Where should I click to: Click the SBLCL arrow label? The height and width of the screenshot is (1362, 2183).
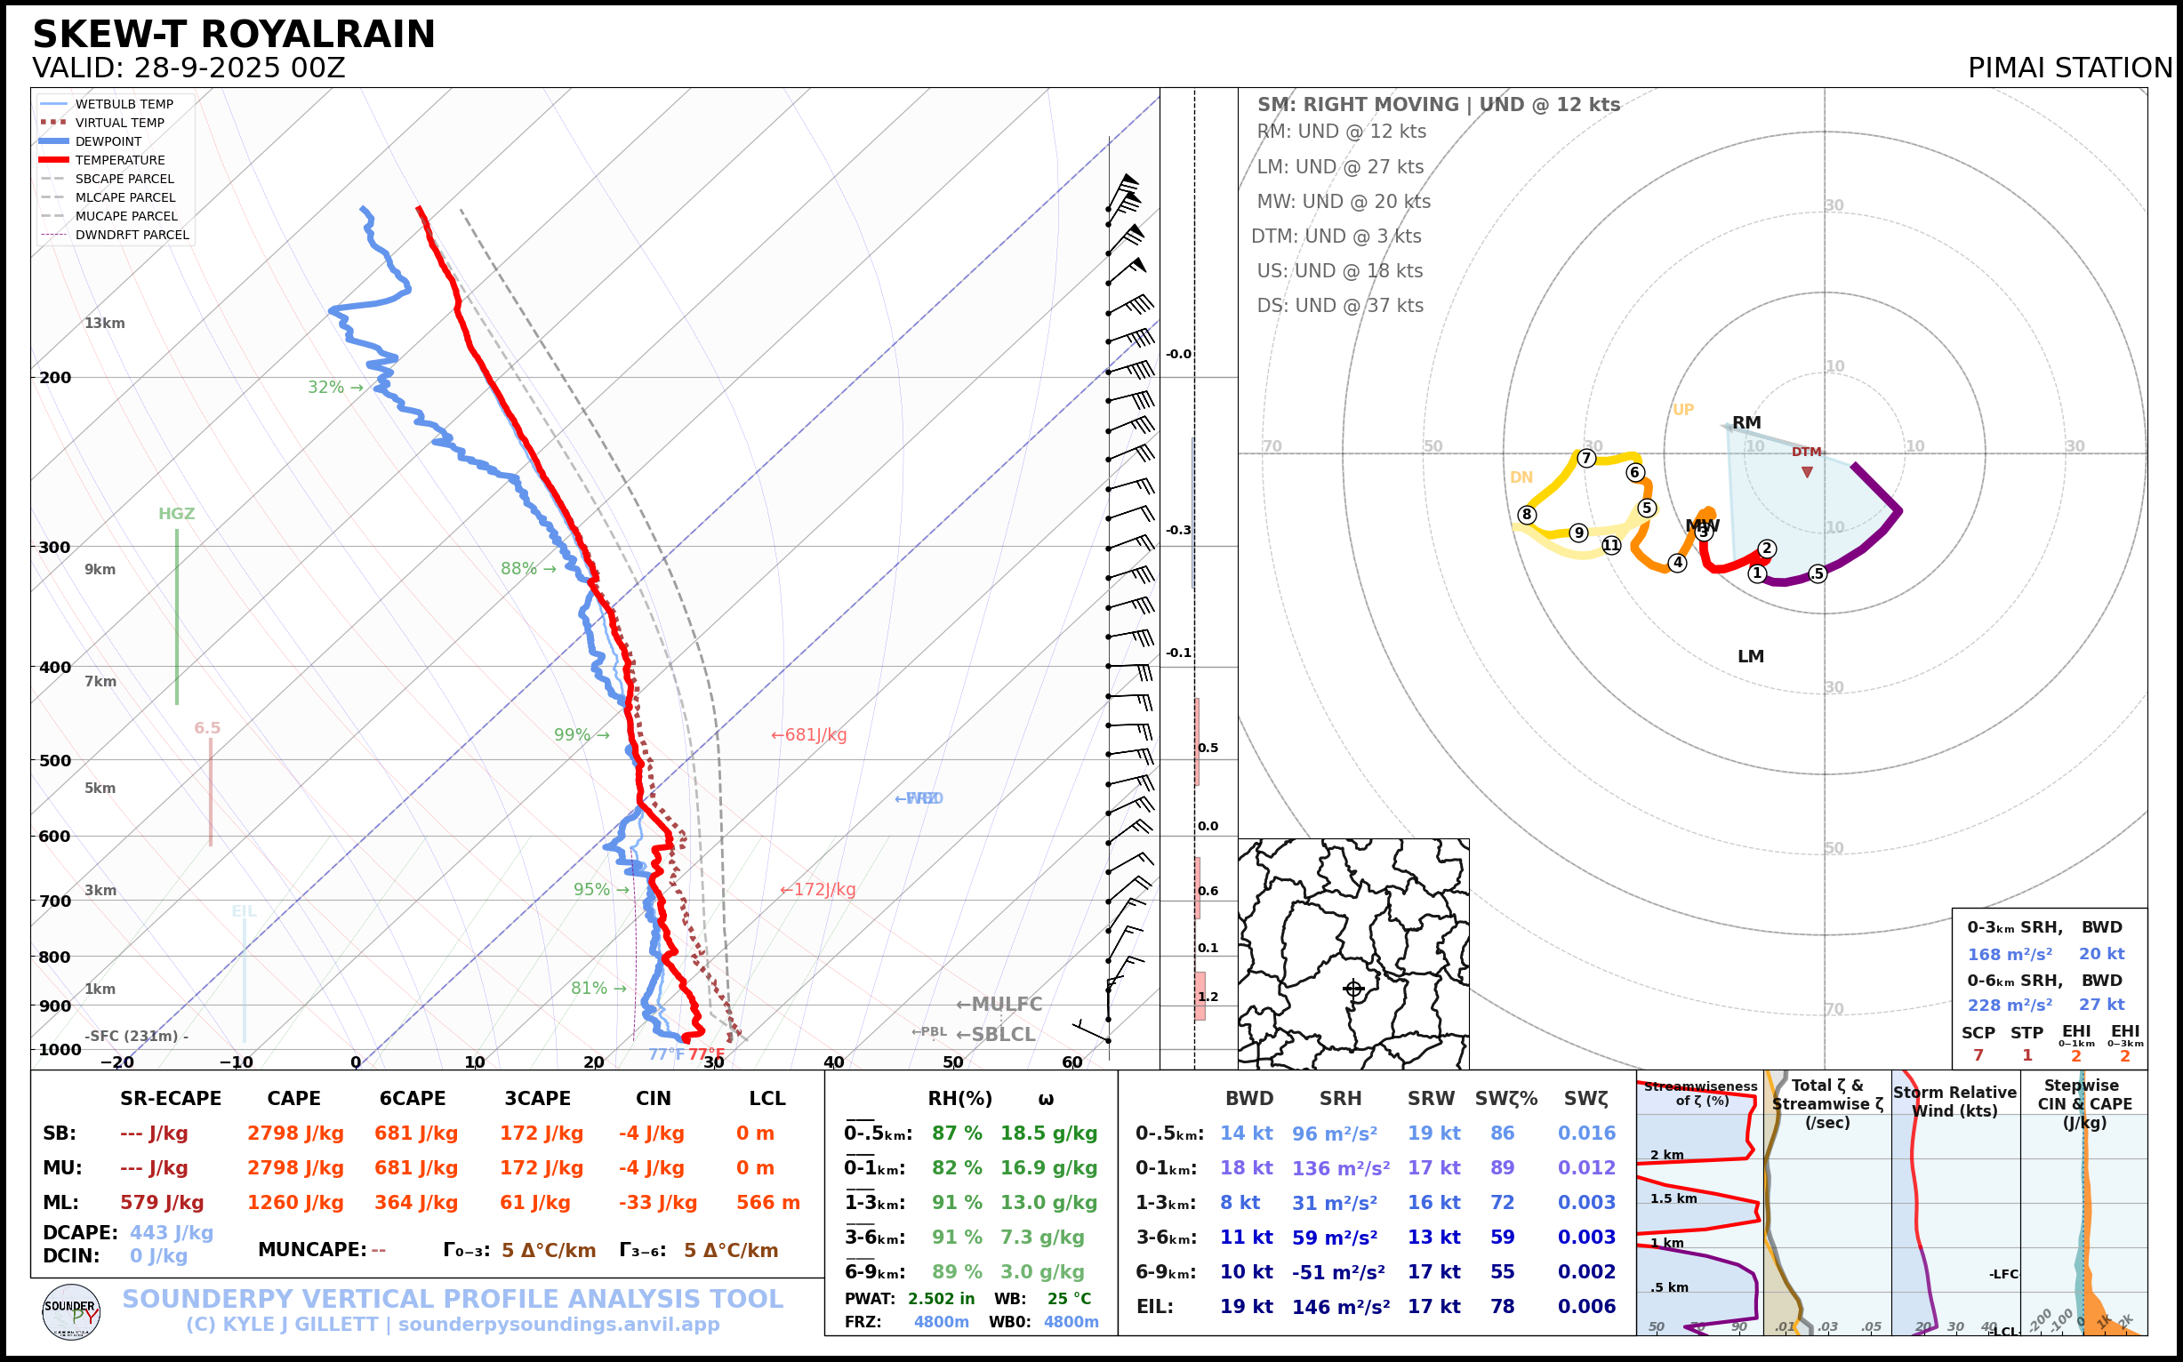tap(995, 1034)
